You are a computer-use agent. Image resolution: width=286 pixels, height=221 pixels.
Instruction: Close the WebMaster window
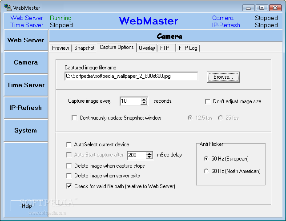coord(275,8)
